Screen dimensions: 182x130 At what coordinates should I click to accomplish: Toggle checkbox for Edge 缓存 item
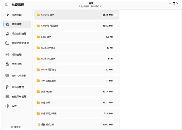pyautogui.click(x=116, y=37)
